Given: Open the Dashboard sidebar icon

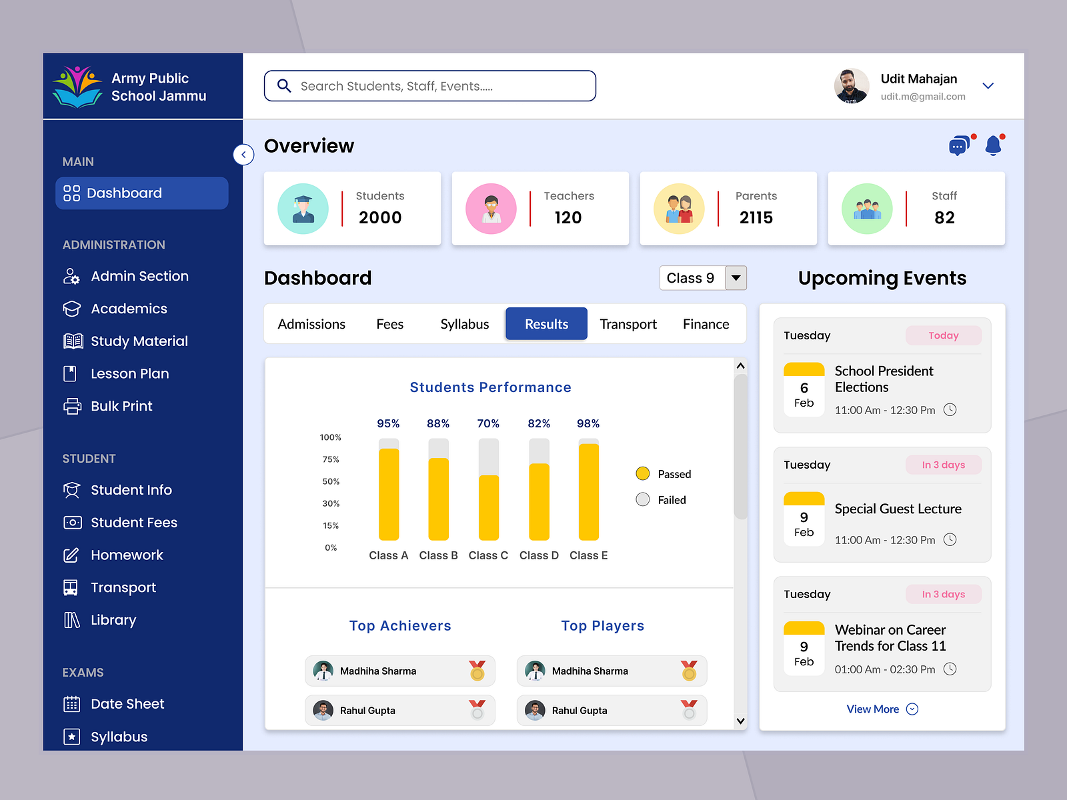Looking at the screenshot, I should click(71, 193).
